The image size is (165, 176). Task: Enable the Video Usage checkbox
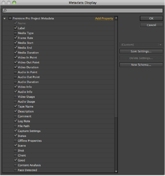pyautogui.click(x=15, y=97)
